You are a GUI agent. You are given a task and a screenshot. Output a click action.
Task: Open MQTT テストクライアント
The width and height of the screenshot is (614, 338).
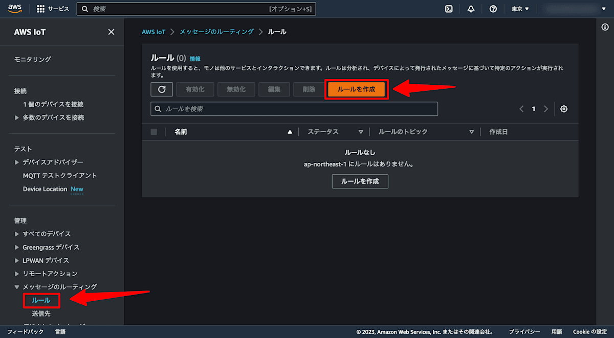tap(60, 176)
